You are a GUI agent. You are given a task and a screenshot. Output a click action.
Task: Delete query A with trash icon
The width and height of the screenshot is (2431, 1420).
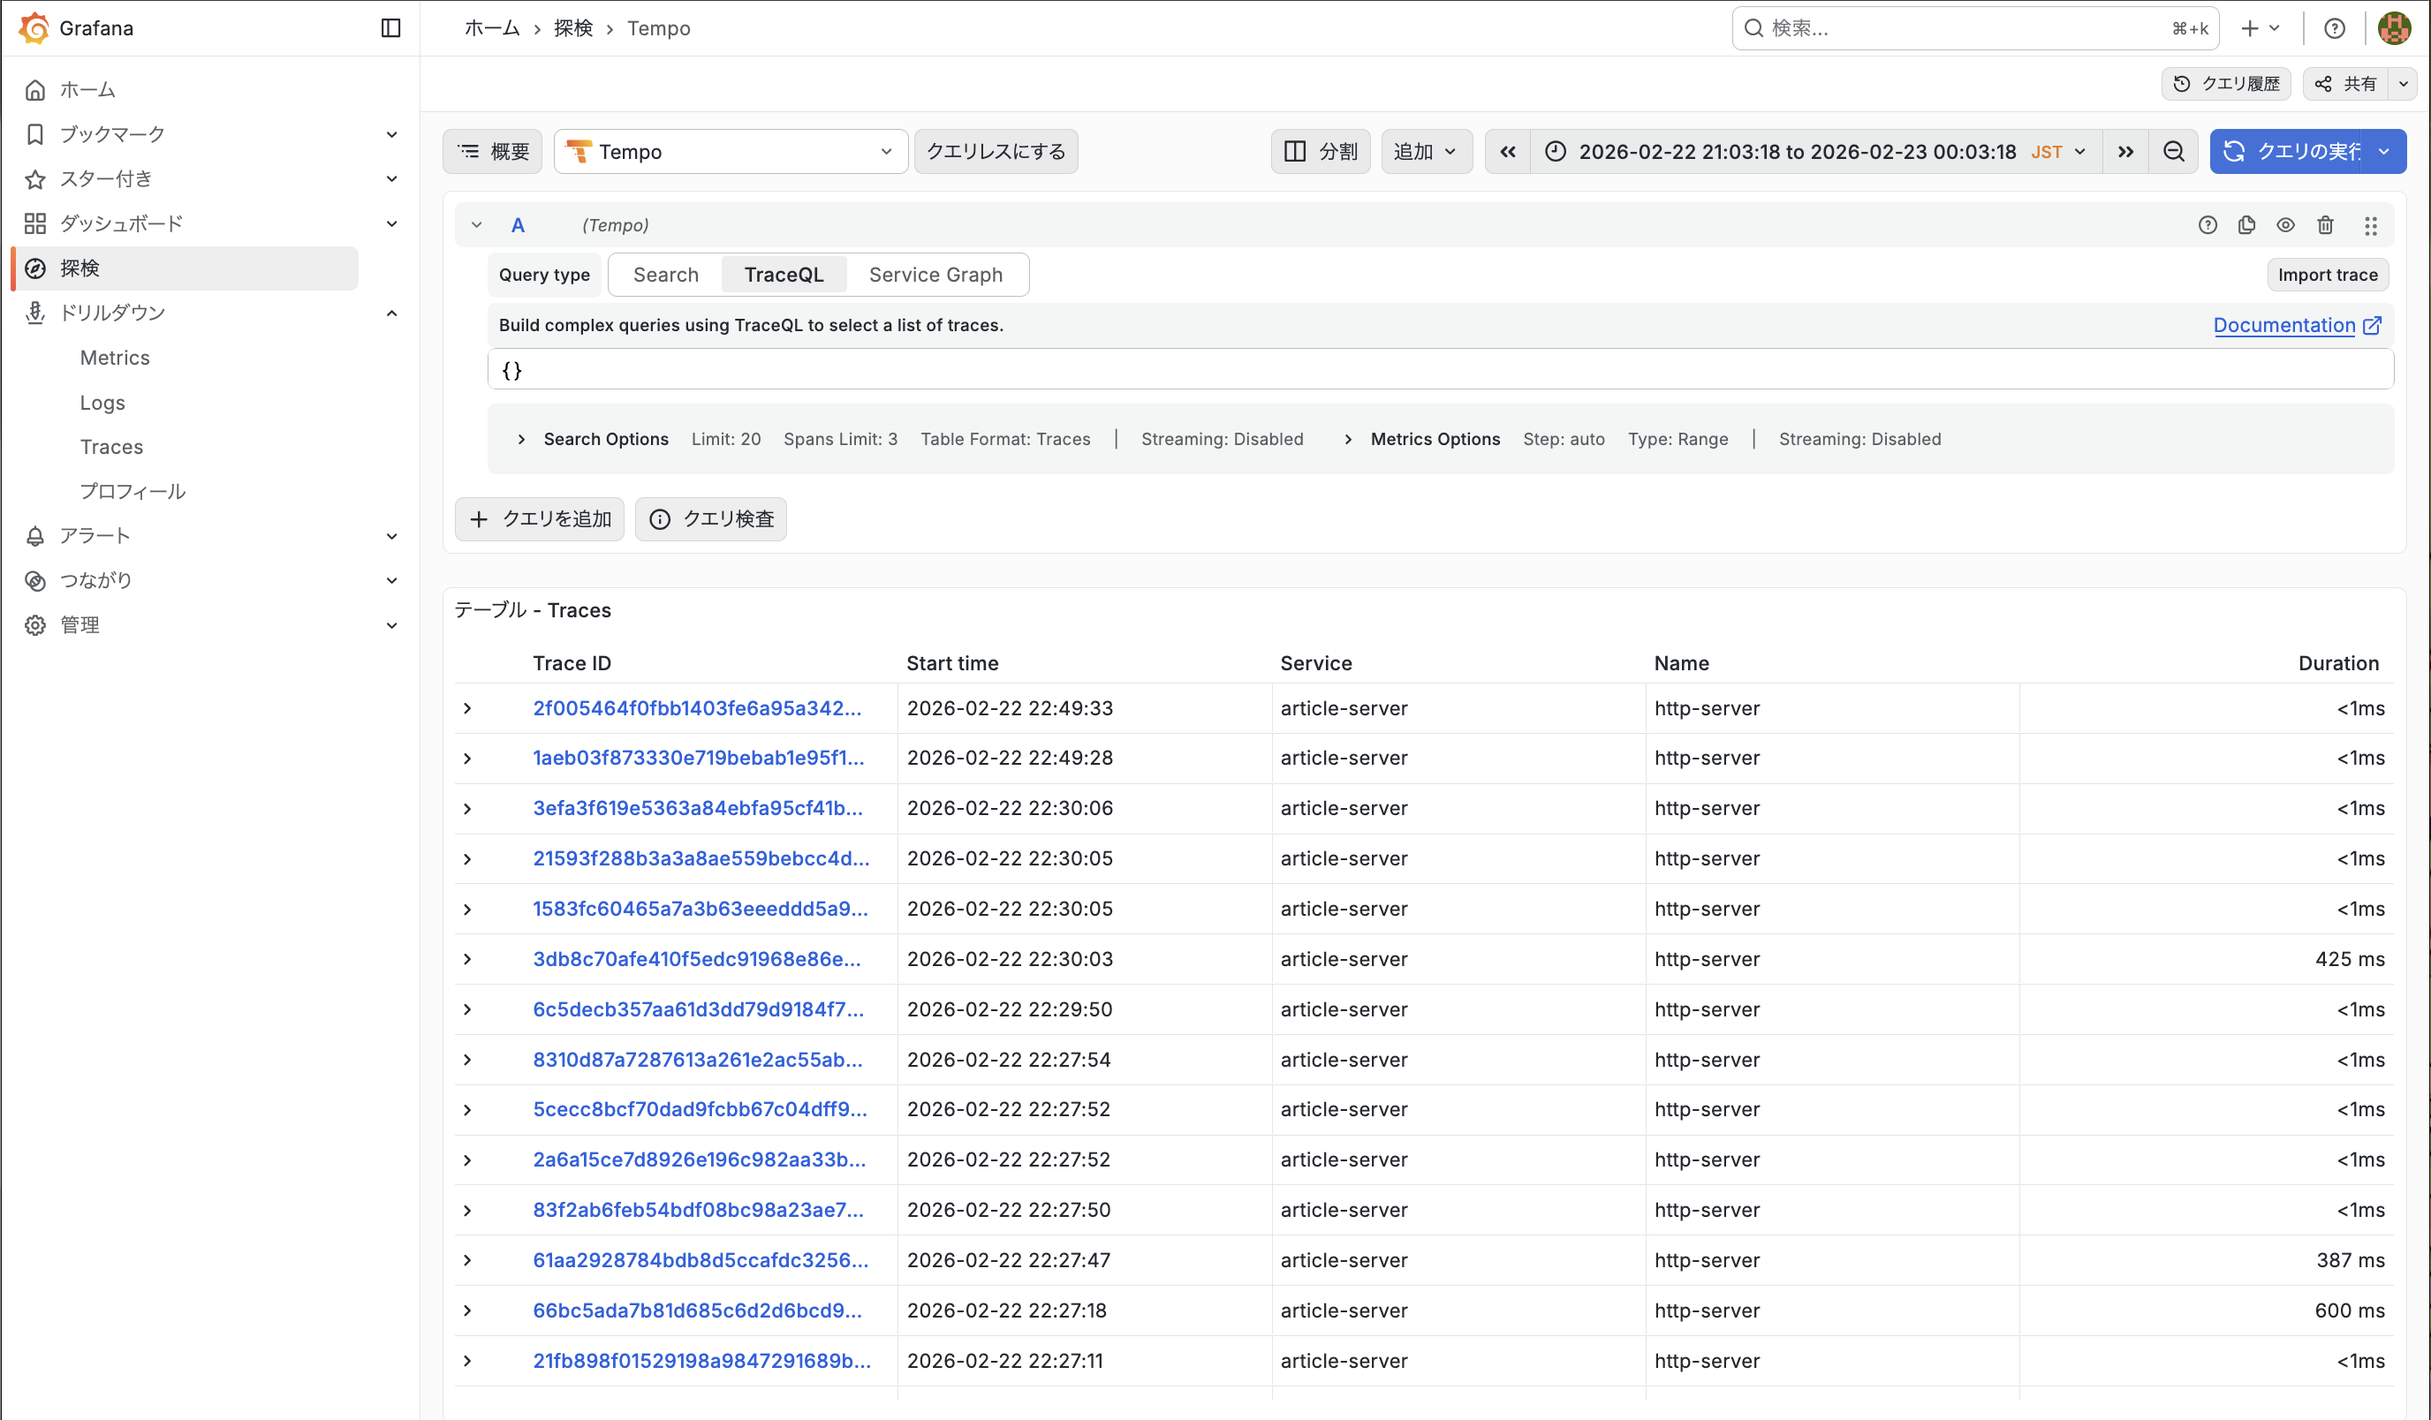tap(2325, 225)
